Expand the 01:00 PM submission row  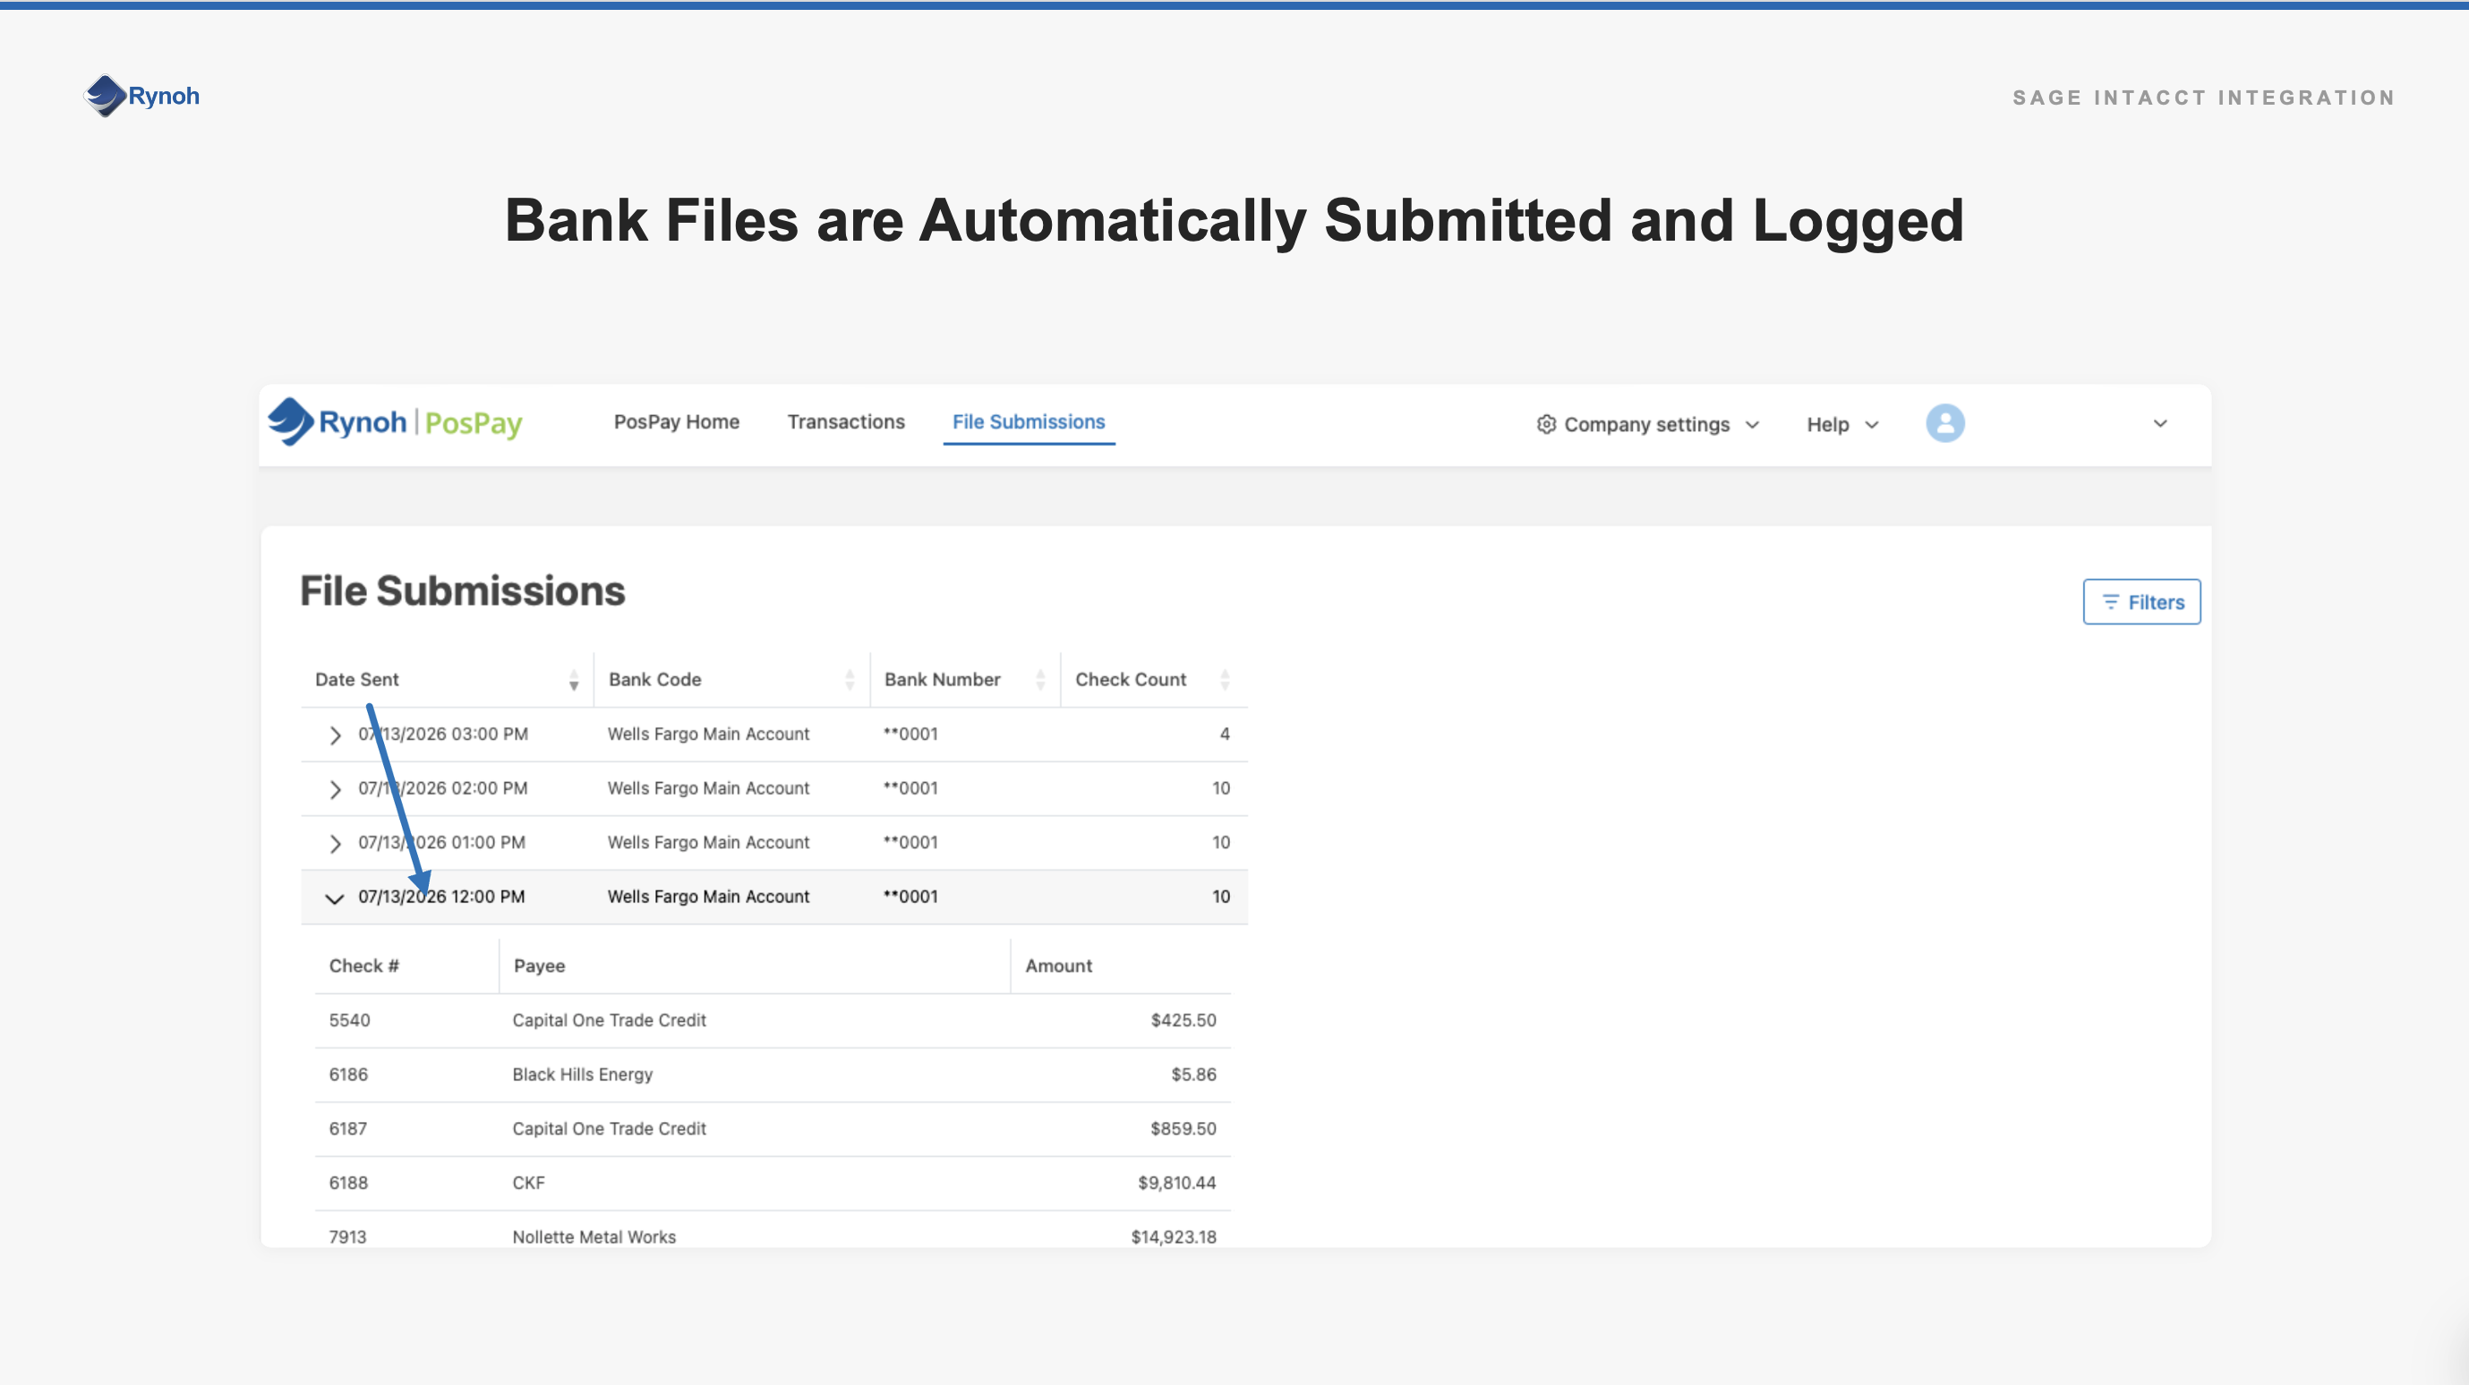[x=335, y=843]
